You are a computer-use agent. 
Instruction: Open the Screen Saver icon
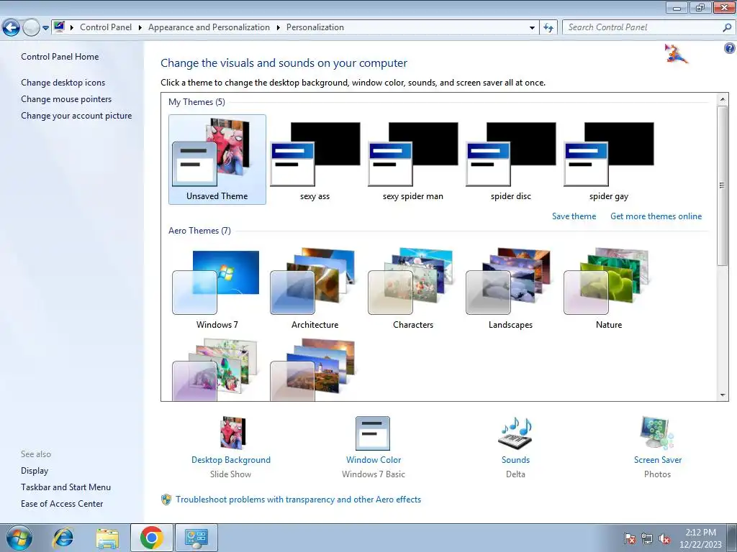(657, 433)
